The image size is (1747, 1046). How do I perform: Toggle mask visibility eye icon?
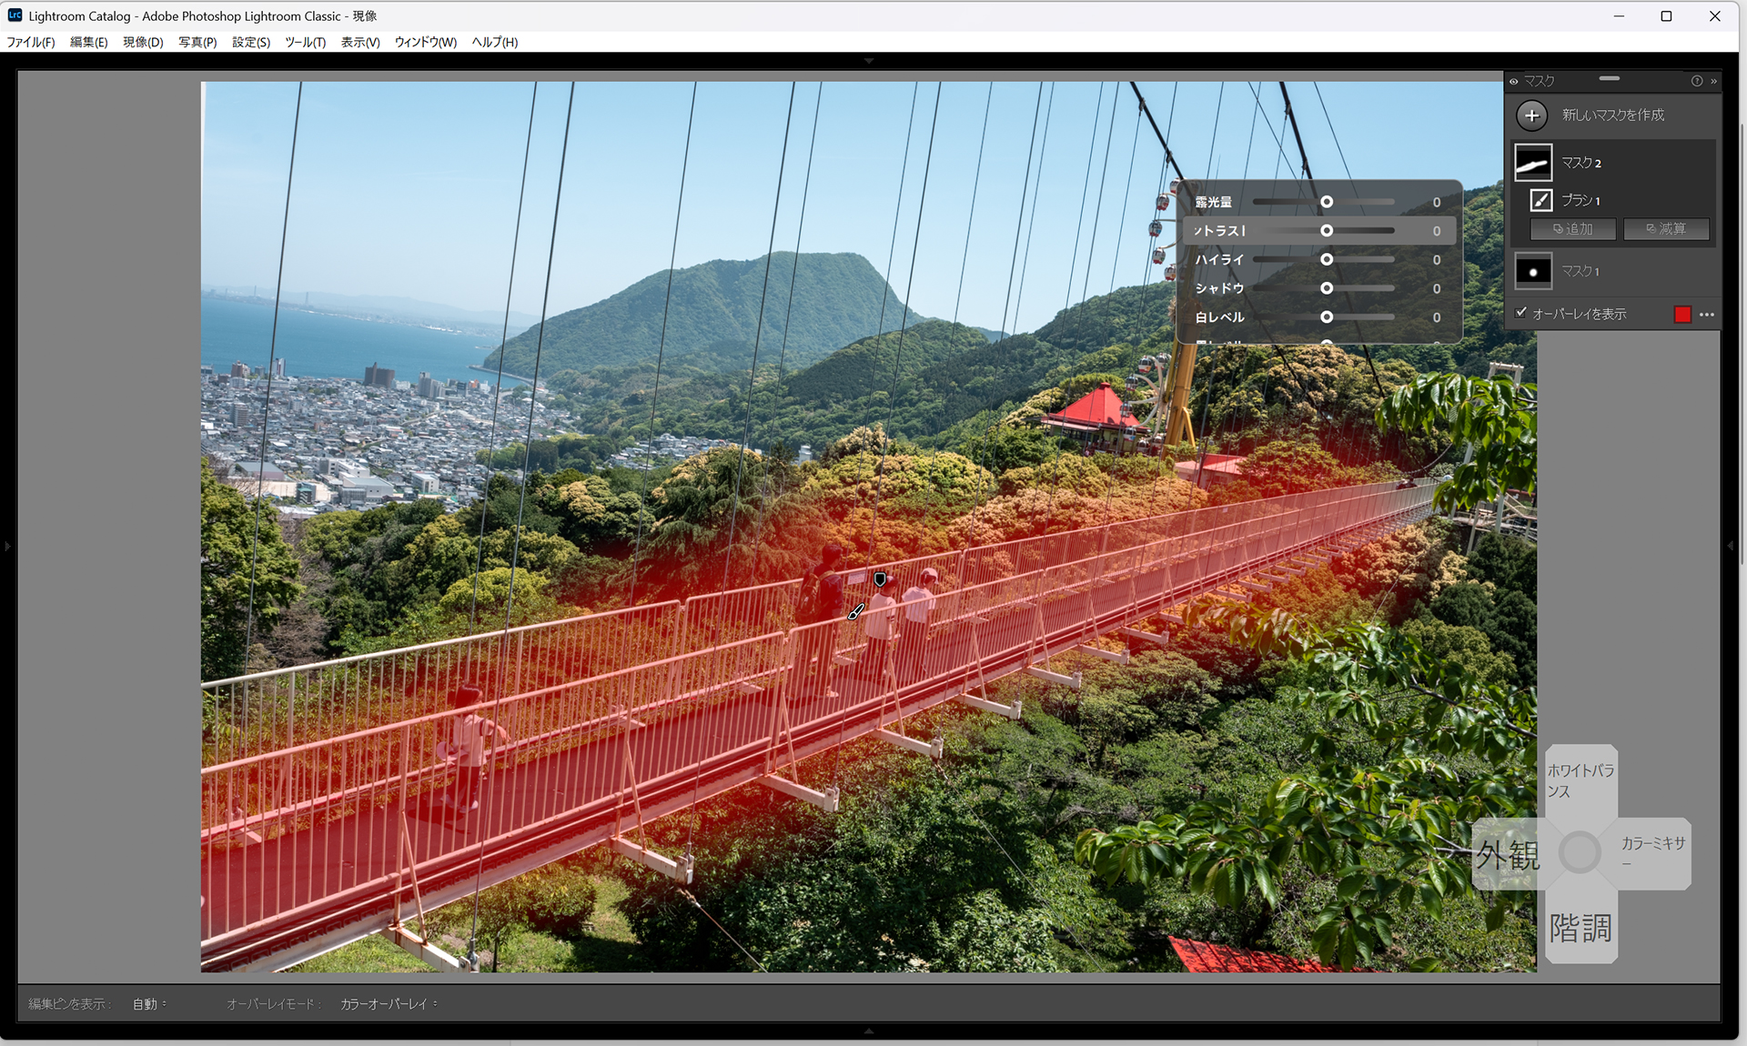(x=1514, y=81)
